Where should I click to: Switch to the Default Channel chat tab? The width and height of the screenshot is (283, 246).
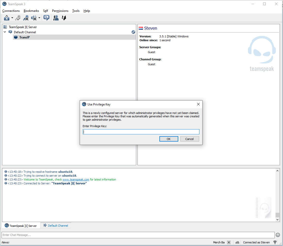click(55, 226)
